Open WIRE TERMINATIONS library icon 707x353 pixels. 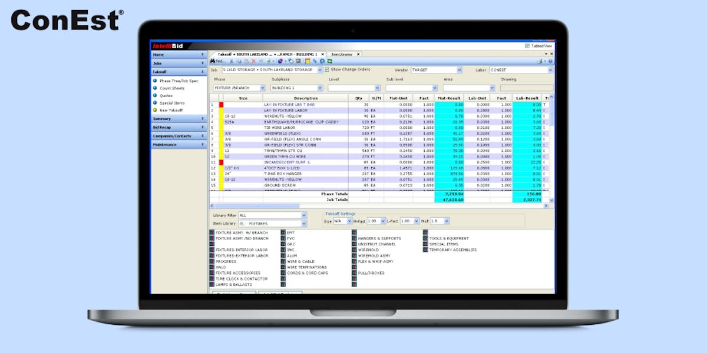pyautogui.click(x=283, y=267)
